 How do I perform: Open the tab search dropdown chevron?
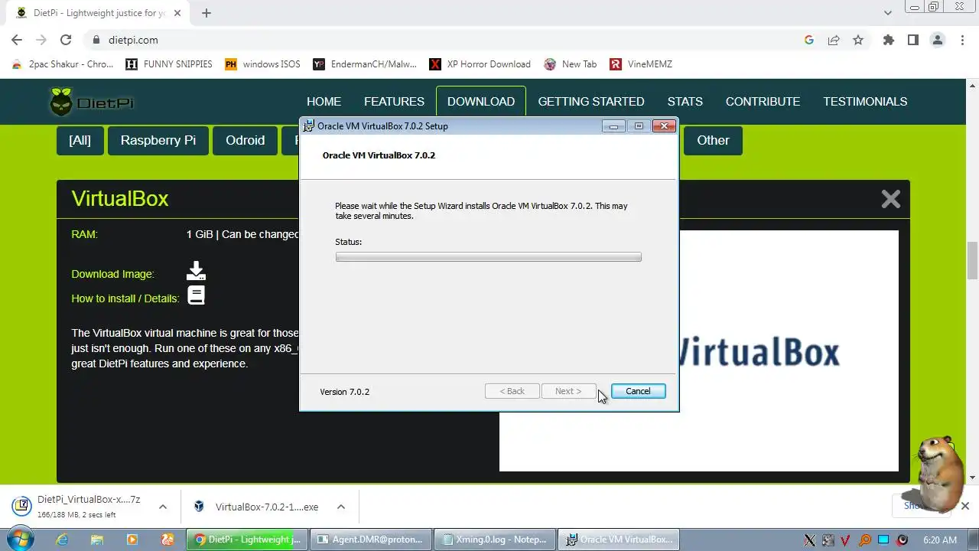[887, 13]
